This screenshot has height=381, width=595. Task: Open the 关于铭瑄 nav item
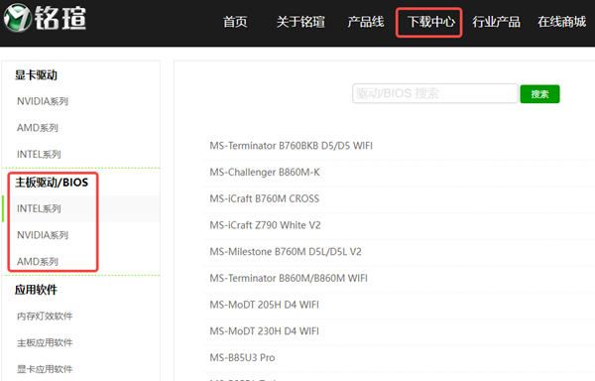coord(300,22)
